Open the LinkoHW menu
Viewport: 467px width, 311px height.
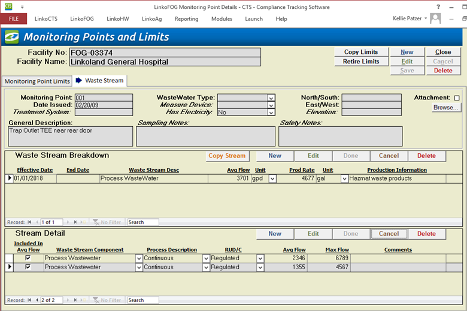118,19
